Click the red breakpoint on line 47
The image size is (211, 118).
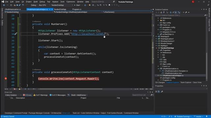(6, 79)
